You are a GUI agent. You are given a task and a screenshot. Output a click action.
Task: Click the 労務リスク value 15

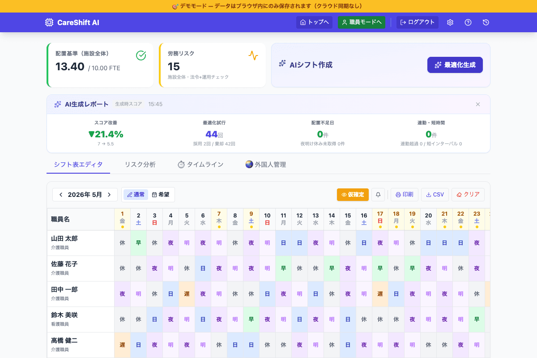pos(174,67)
